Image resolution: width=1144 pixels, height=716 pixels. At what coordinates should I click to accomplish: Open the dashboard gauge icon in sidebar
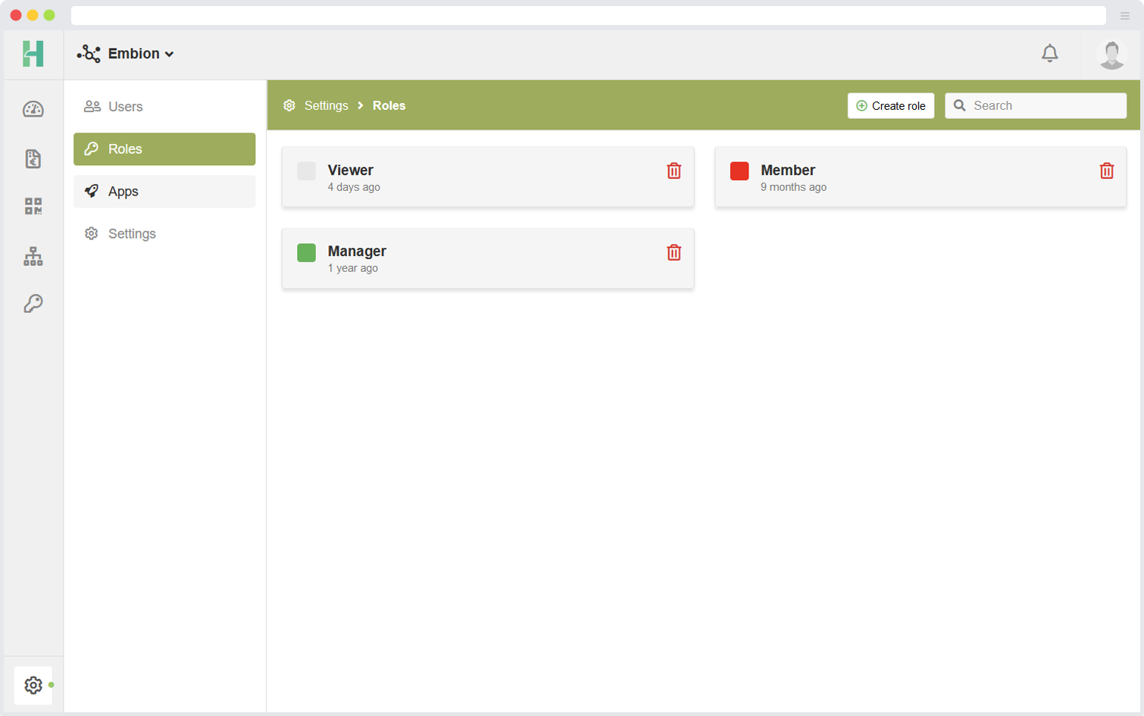tap(33, 110)
